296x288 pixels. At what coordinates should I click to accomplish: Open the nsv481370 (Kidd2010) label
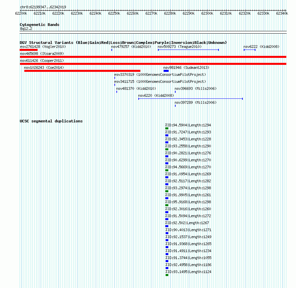[x=136, y=88]
